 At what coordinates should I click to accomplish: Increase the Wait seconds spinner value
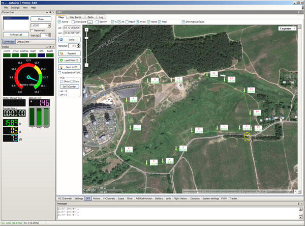pos(50,34)
